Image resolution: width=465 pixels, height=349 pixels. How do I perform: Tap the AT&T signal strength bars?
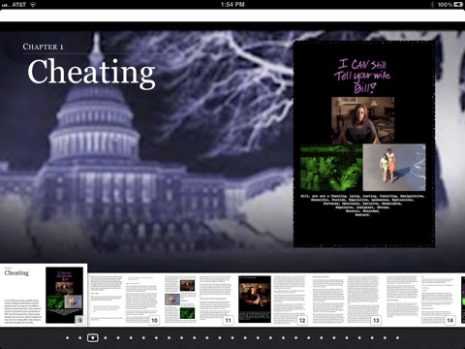[x=6, y=5]
